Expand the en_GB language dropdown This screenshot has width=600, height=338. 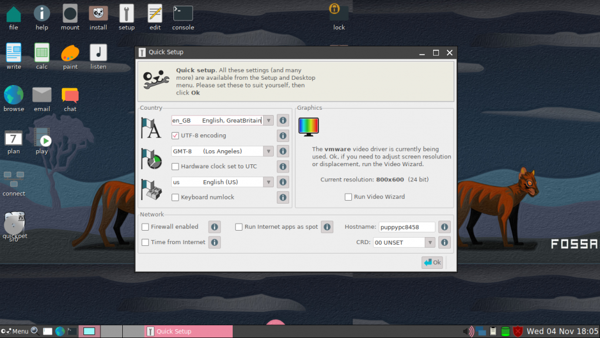pyautogui.click(x=269, y=120)
